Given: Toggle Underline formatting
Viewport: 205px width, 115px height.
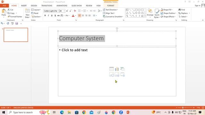Looking at the screenshot, I should pyautogui.click(x=52, y=16).
